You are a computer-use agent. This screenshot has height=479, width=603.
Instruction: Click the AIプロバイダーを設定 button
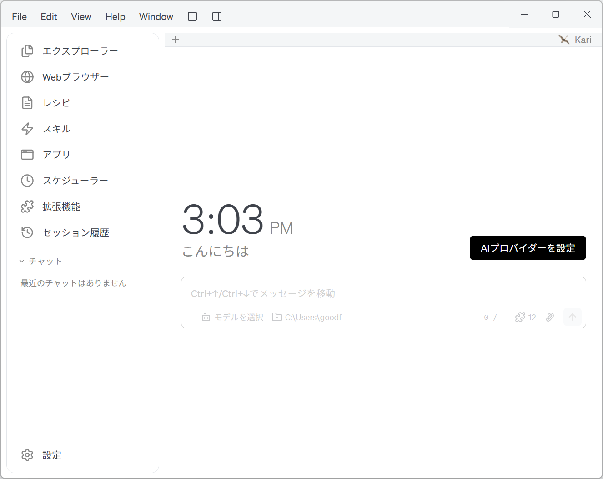pyautogui.click(x=528, y=248)
